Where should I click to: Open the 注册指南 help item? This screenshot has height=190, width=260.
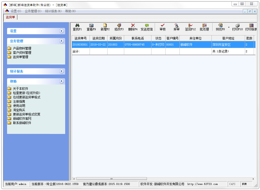coord(19,101)
